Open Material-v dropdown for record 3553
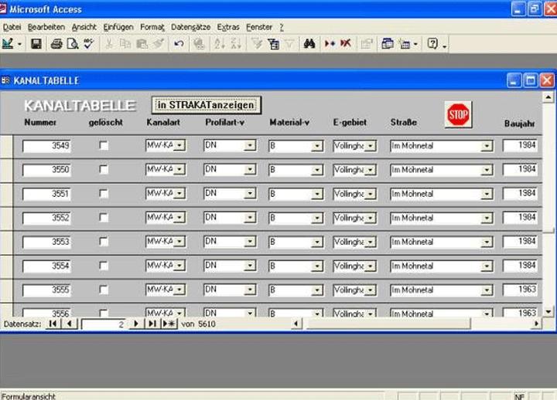557x400 pixels. (x=316, y=242)
